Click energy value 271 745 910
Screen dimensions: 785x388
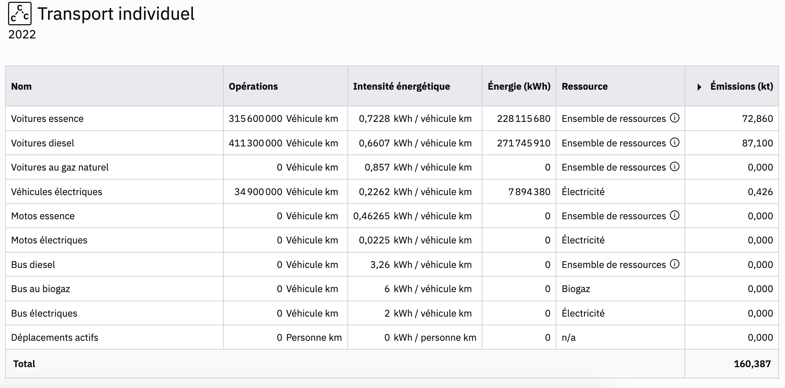click(x=523, y=143)
